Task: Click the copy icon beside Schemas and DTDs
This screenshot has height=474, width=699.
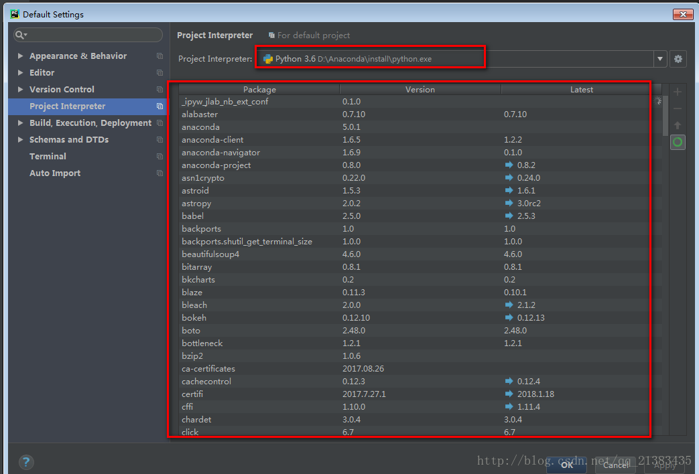Action: [x=160, y=140]
